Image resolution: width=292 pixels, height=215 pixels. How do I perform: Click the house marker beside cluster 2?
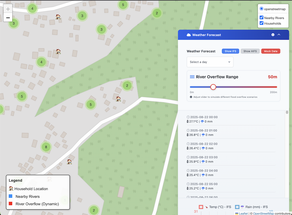118,99
